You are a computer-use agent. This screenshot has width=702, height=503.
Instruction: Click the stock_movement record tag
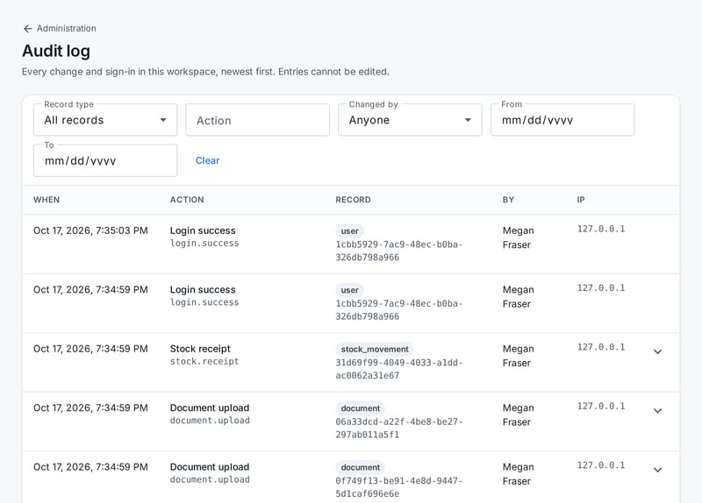tap(375, 349)
